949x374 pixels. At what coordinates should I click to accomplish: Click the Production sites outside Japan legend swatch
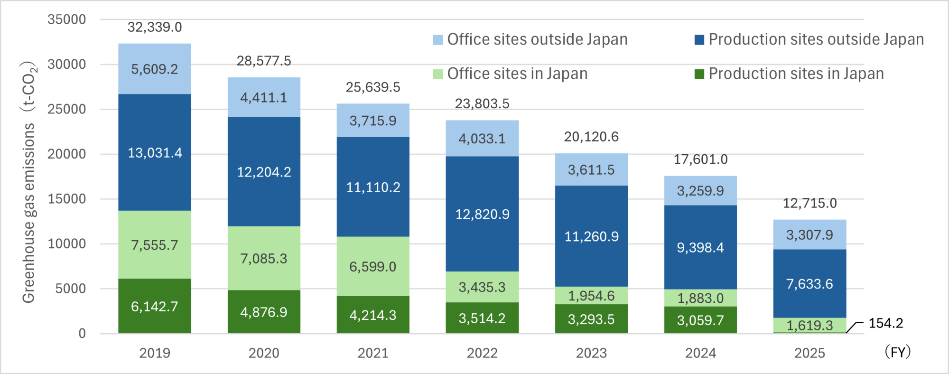point(699,40)
